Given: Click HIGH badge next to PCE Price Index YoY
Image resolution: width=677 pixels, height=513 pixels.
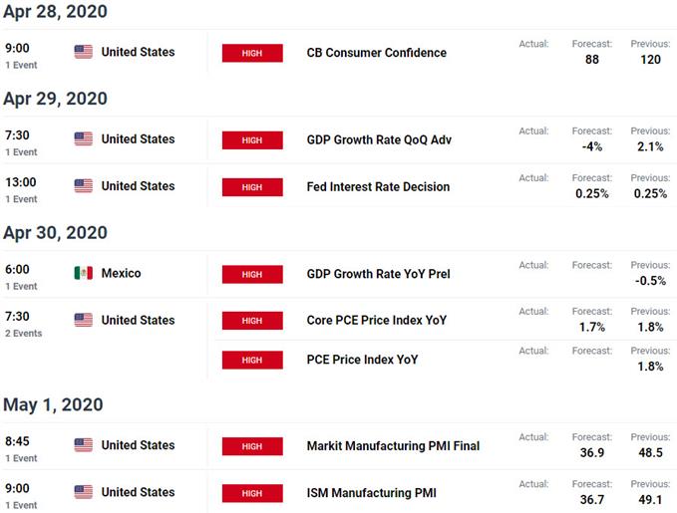Looking at the screenshot, I should pos(252,360).
